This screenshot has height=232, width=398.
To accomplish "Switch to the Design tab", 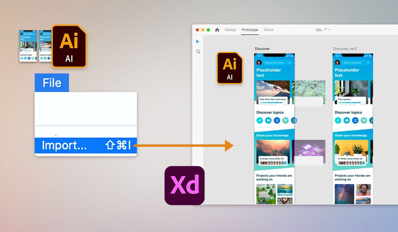I will click(230, 30).
